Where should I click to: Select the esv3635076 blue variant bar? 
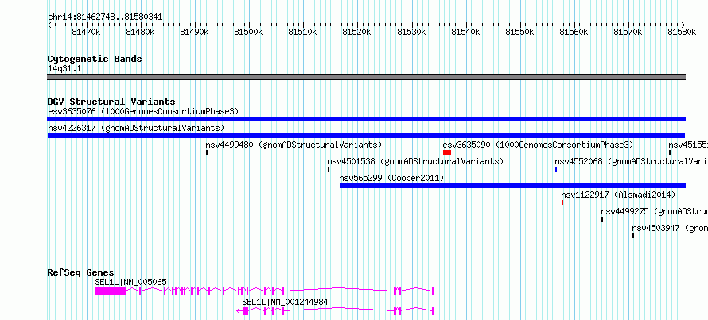pos(366,119)
